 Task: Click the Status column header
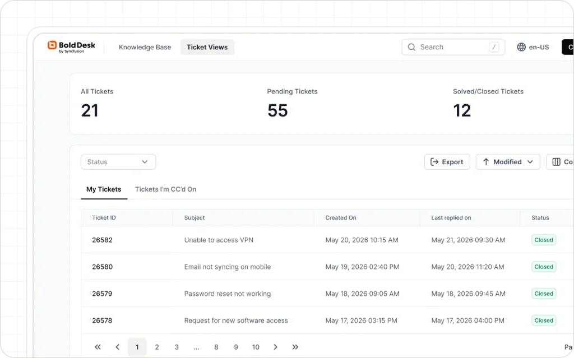pyautogui.click(x=540, y=218)
